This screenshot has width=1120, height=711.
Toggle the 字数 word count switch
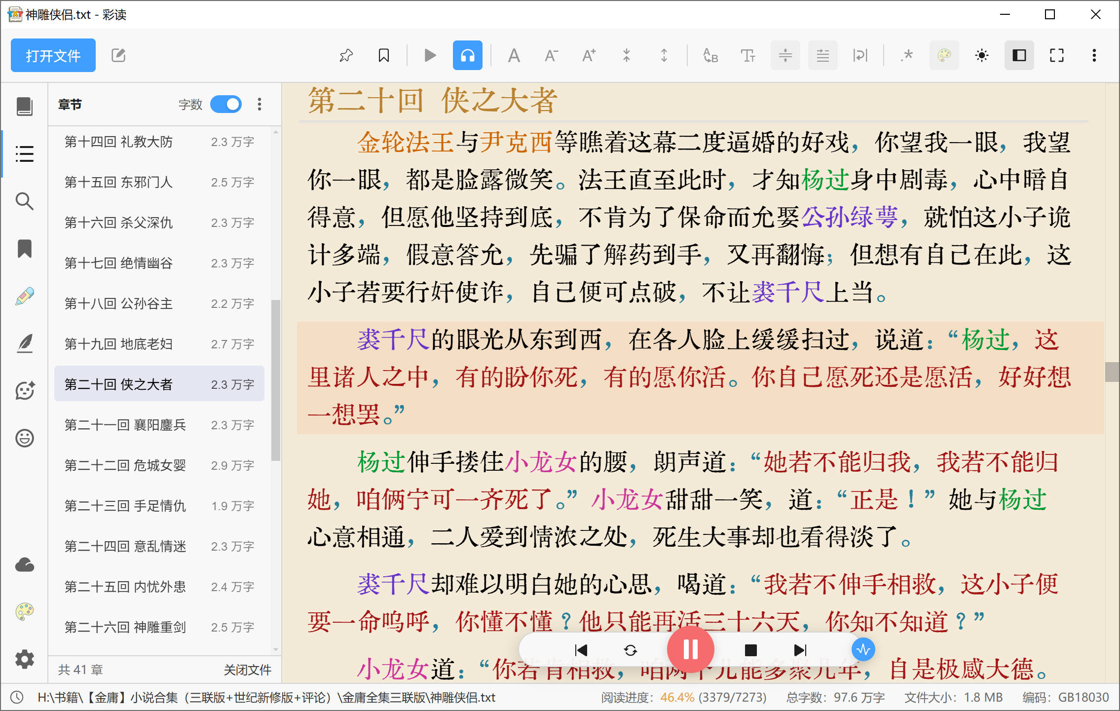[226, 105]
